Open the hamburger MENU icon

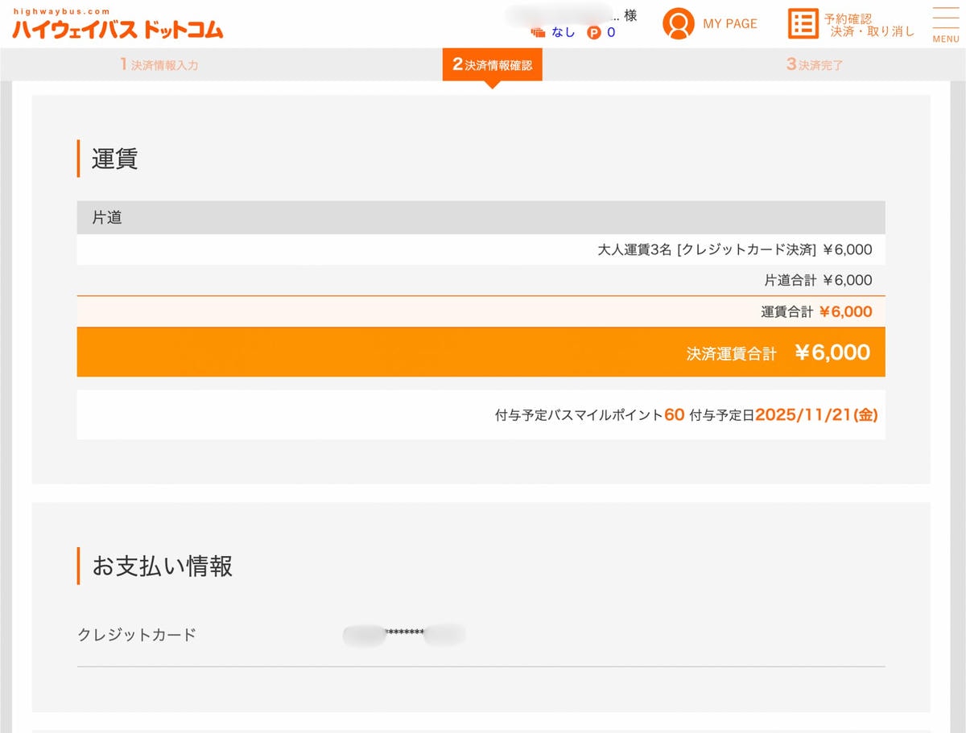click(x=945, y=25)
